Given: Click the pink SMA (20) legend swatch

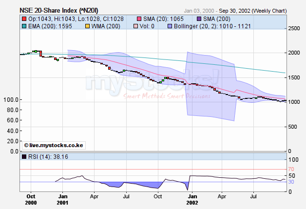Looking at the screenshot, I should click(x=140, y=19).
